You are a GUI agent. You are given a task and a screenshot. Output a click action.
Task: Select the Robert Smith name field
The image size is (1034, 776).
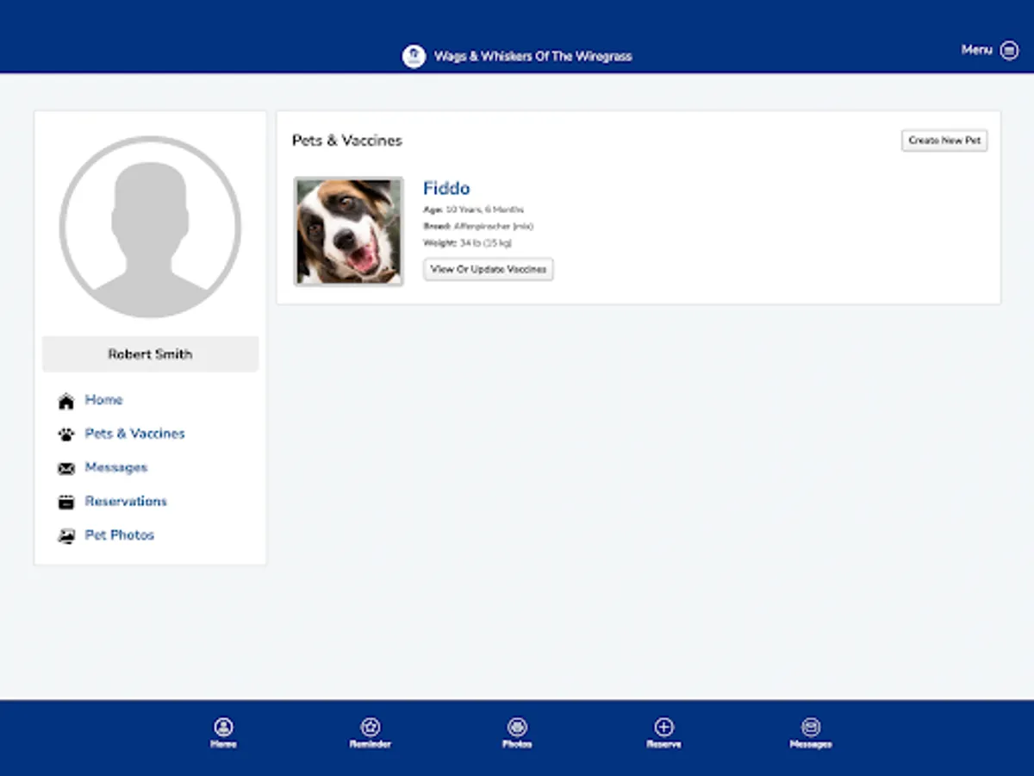149,354
